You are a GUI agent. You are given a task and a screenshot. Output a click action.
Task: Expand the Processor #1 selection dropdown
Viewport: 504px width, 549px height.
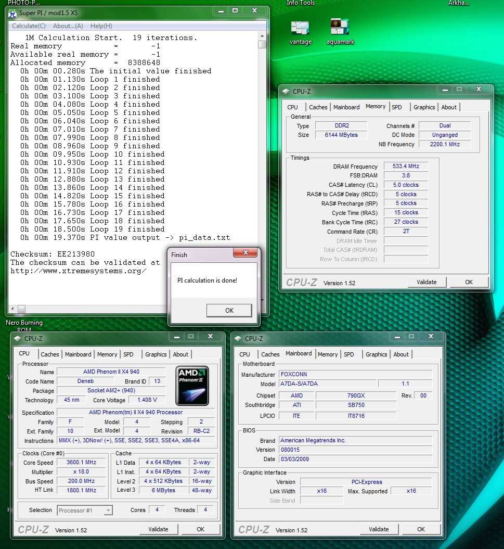pos(108,510)
